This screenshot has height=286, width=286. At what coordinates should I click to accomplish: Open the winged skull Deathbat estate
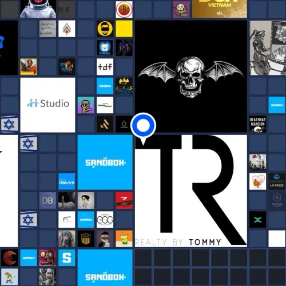pyautogui.click(x=191, y=76)
